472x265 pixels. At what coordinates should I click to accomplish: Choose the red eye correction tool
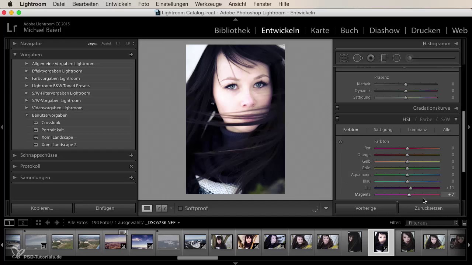(x=371, y=58)
